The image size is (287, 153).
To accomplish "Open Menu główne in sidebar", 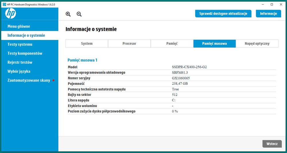I will [30, 26].
